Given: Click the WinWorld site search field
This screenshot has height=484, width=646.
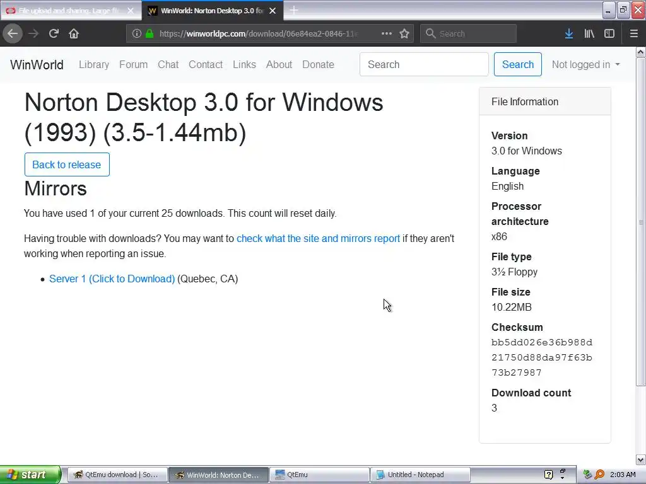Looking at the screenshot, I should tap(424, 65).
